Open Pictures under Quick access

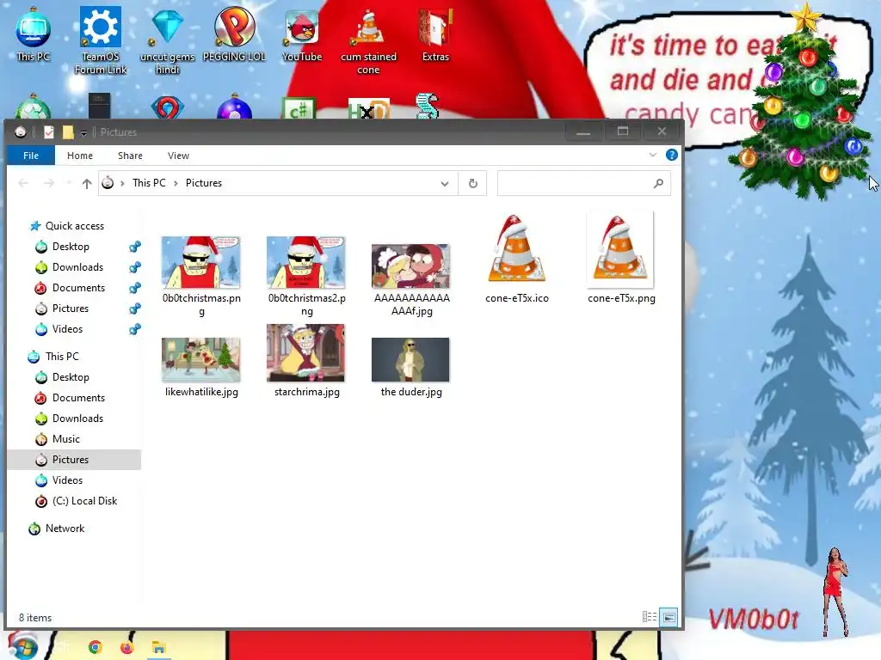click(71, 309)
